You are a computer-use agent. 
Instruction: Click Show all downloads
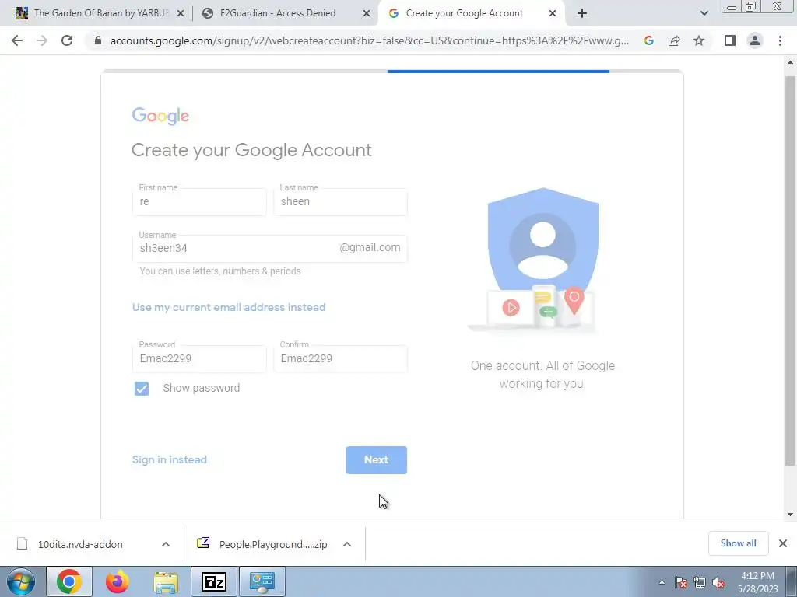[x=738, y=543]
